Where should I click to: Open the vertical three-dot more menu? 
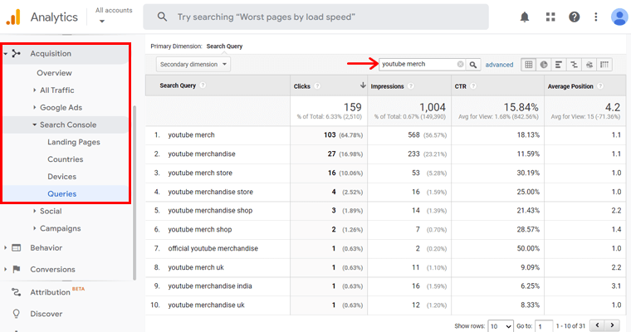point(595,17)
